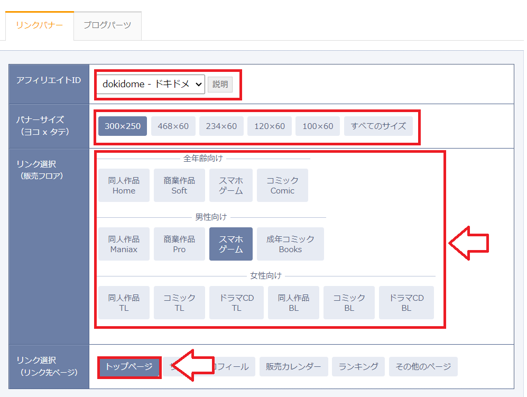Click the リンク選択 (リンク先ページ) label
The image size is (527, 397).
click(x=47, y=366)
